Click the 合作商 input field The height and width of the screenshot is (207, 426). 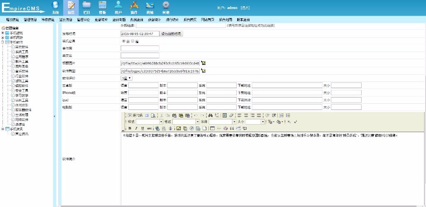coord(140,48)
